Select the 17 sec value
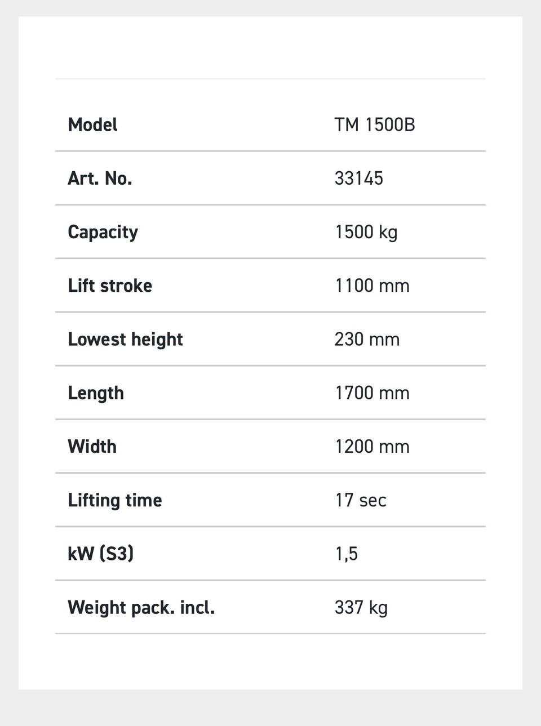 (x=361, y=500)
